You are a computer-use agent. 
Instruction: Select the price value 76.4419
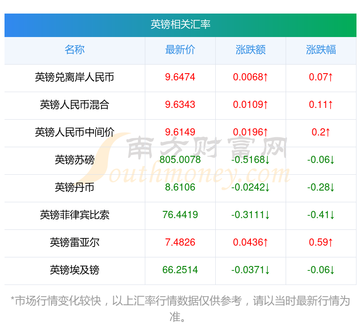(180, 215)
